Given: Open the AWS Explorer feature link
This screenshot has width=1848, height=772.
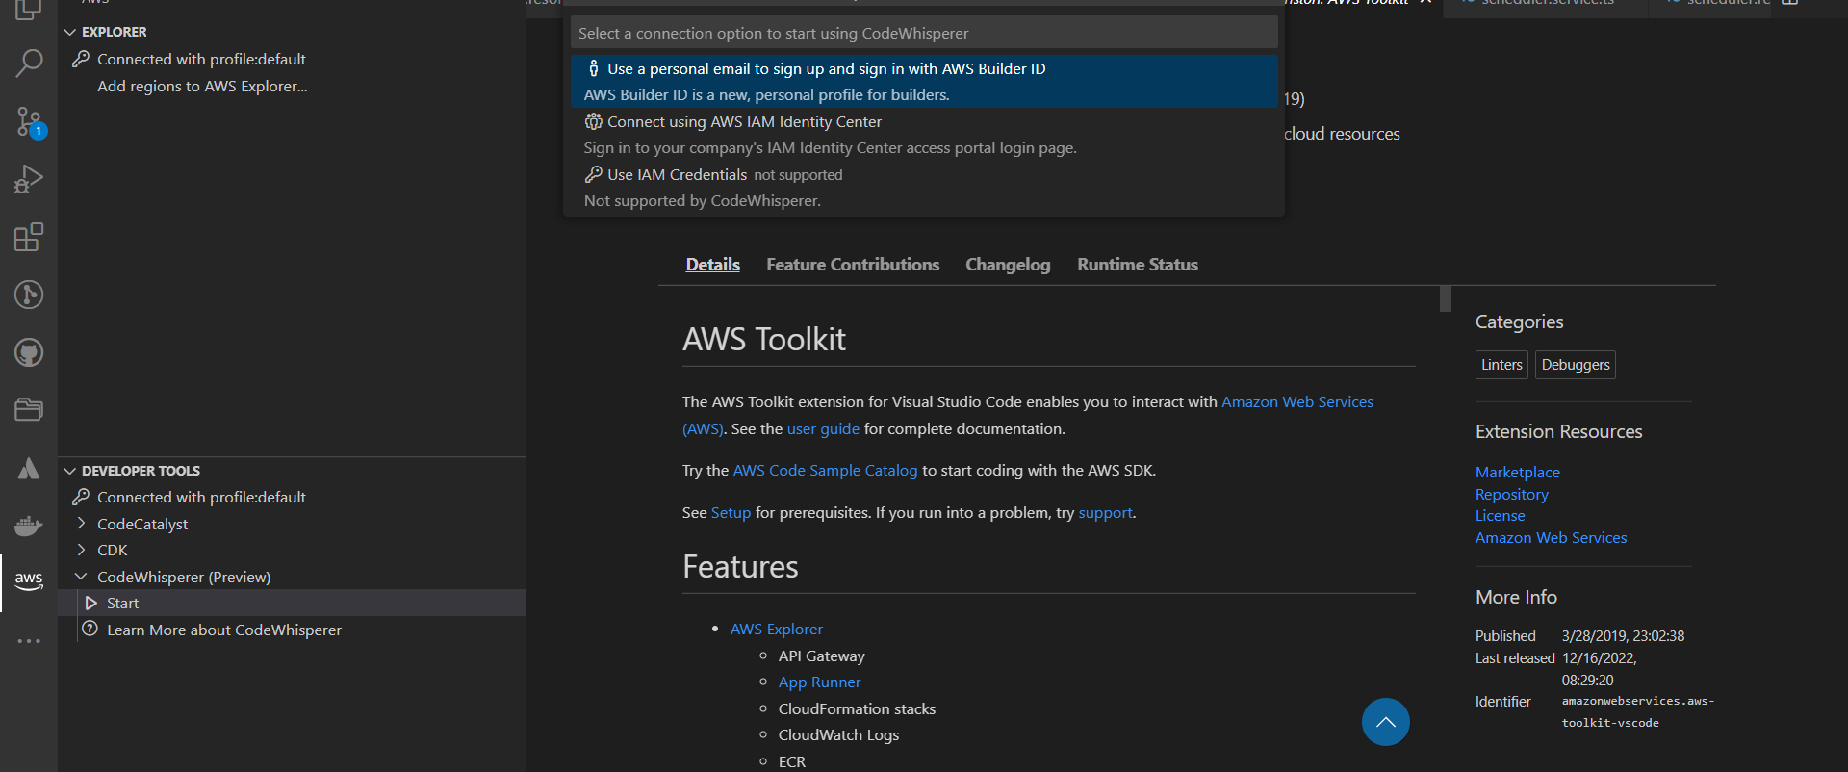Looking at the screenshot, I should 777,629.
